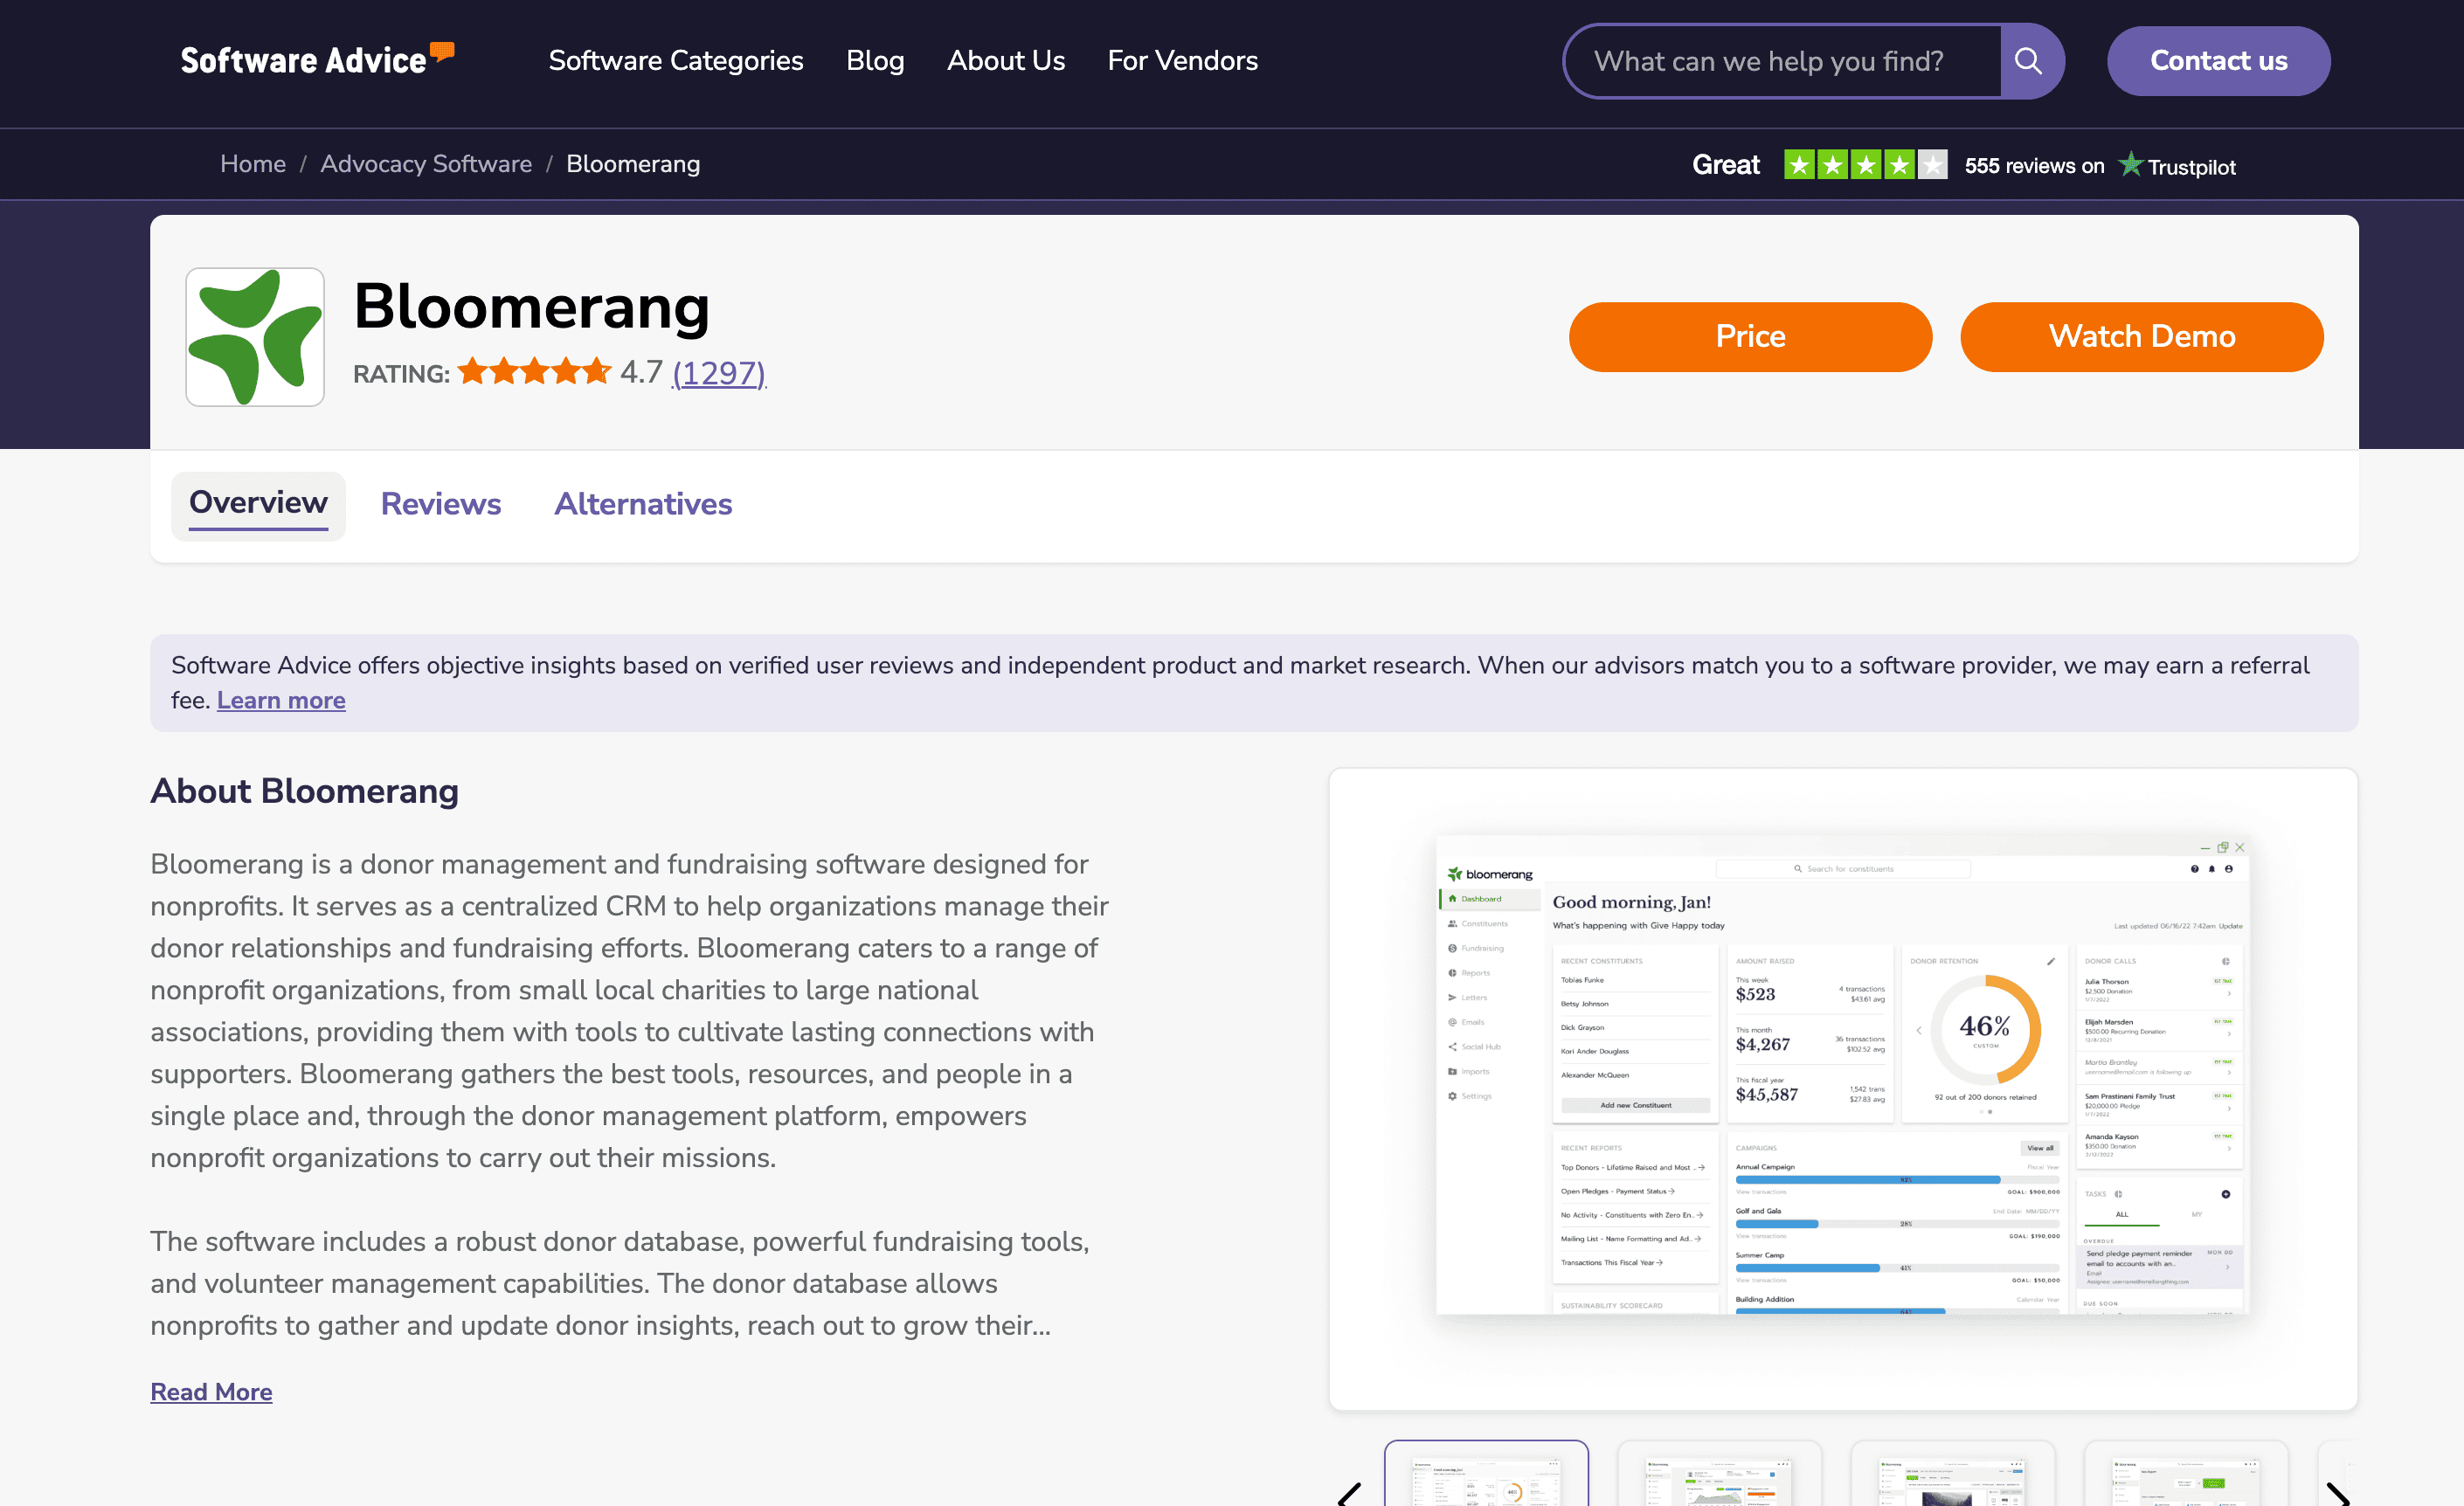This screenshot has width=2464, height=1506.
Task: Expand description with Read More
Action: 211,1391
